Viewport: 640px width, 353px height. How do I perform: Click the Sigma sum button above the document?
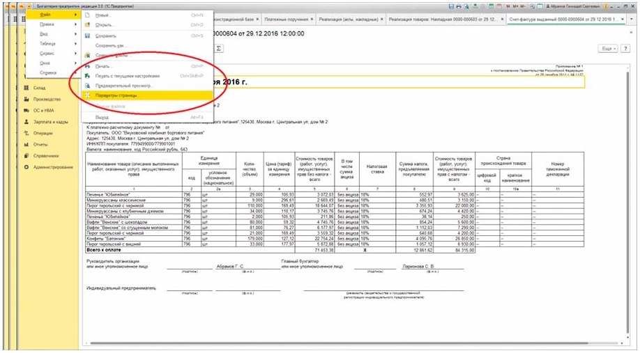click(219, 48)
